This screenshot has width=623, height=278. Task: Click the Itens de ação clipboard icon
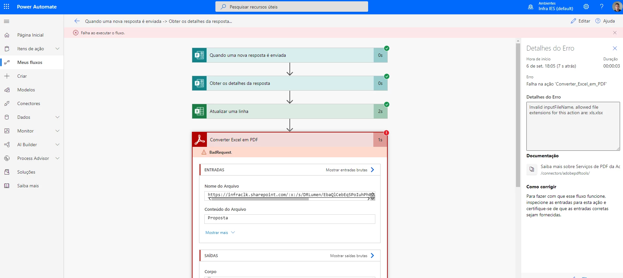(7, 49)
